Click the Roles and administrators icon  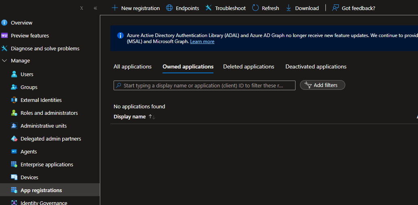(x=14, y=113)
